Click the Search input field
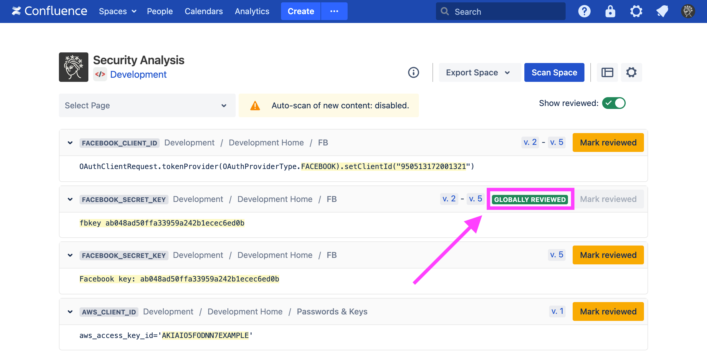Image resolution: width=707 pixels, height=363 pixels. [x=501, y=11]
